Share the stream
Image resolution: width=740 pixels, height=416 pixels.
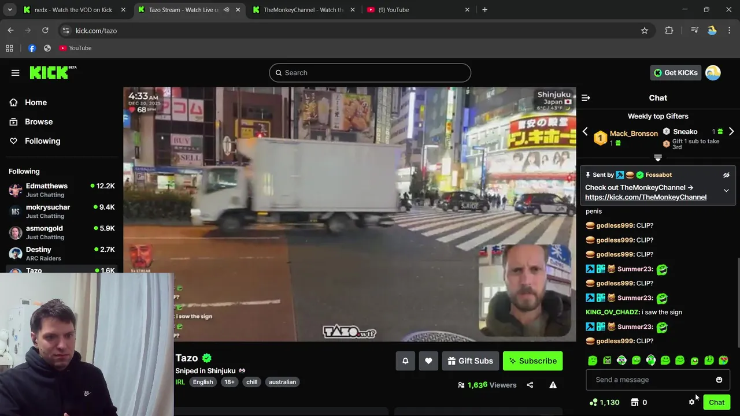pyautogui.click(x=530, y=385)
